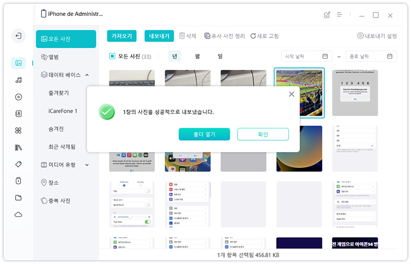Switch to the 일 view tab
The image size is (411, 264).
point(220,56)
